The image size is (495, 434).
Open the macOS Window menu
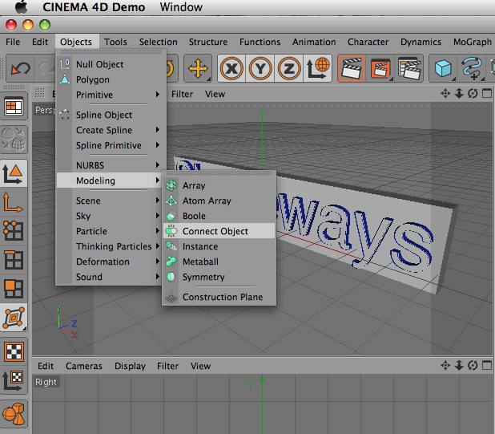pyautogui.click(x=181, y=7)
